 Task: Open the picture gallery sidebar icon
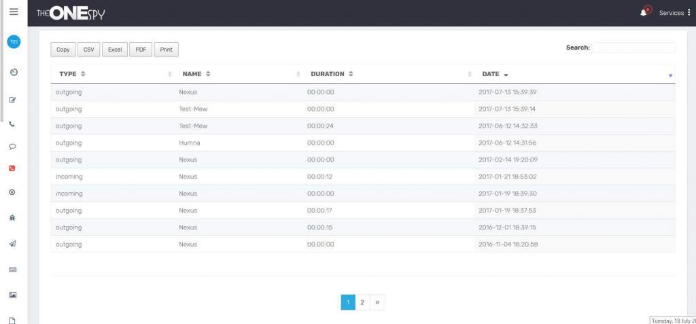[12, 295]
